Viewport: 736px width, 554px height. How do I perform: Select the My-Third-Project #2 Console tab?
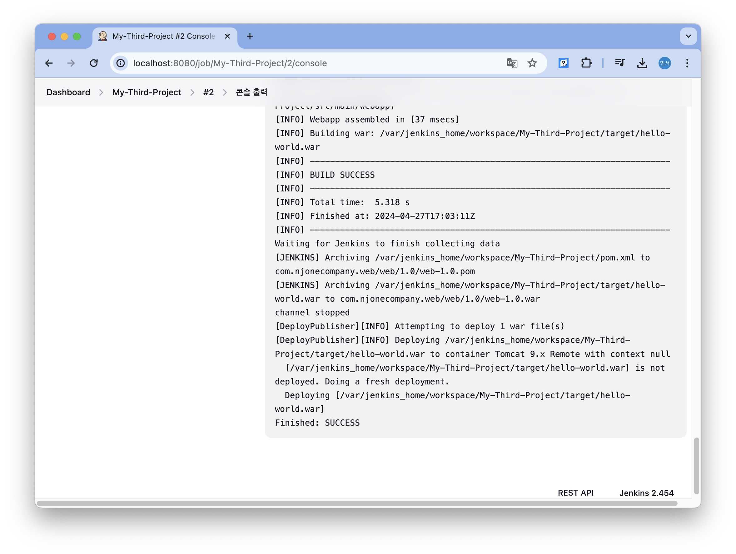tap(163, 36)
